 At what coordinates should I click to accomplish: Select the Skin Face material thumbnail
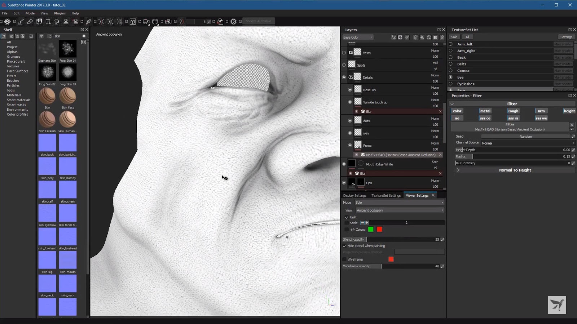pyautogui.click(x=68, y=97)
